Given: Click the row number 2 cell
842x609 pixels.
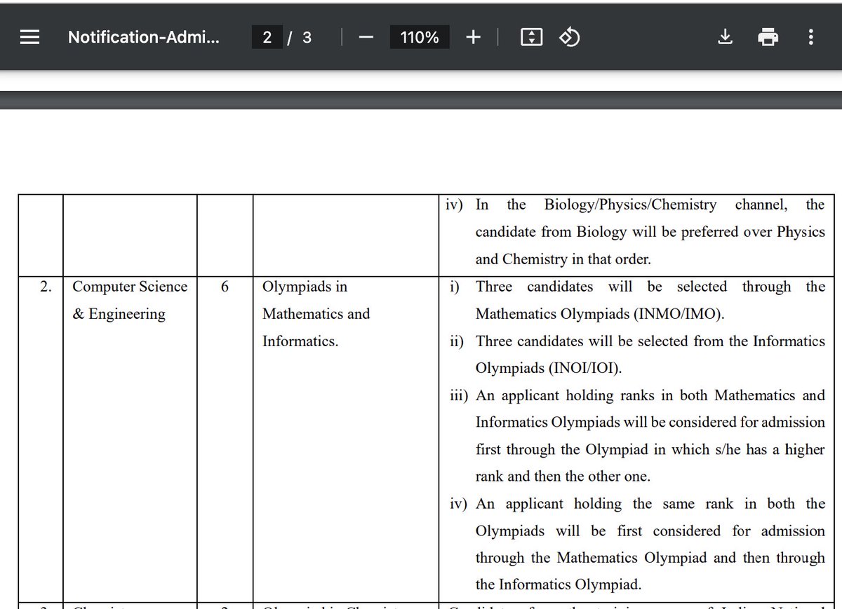Looking at the screenshot, I should point(45,287).
